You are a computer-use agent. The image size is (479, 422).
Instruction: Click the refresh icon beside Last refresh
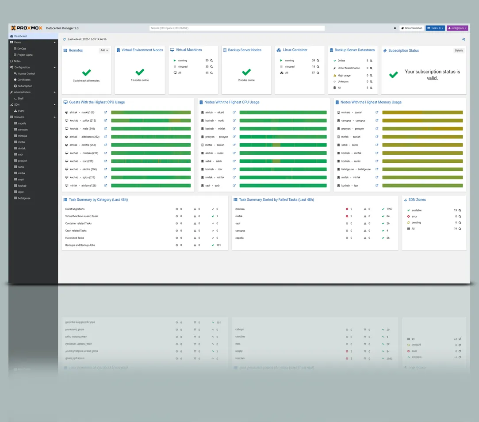pos(65,39)
